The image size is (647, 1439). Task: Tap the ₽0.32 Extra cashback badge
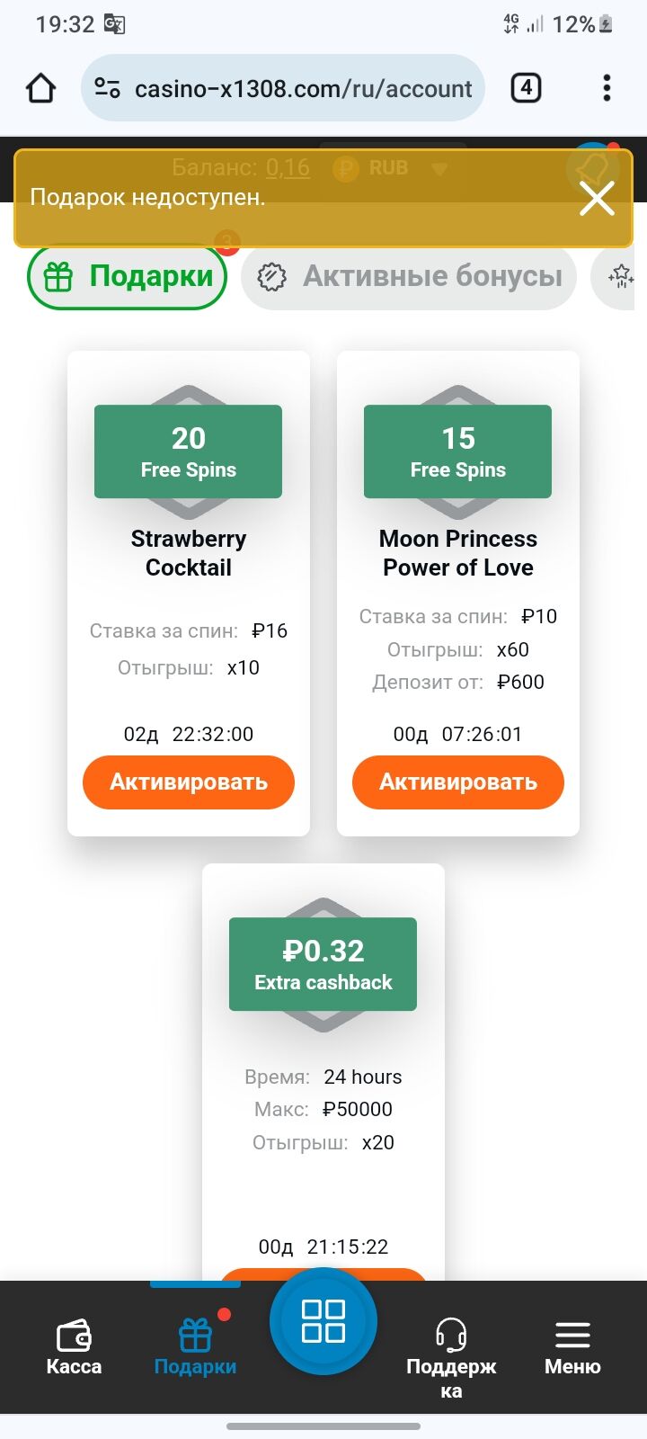click(323, 964)
